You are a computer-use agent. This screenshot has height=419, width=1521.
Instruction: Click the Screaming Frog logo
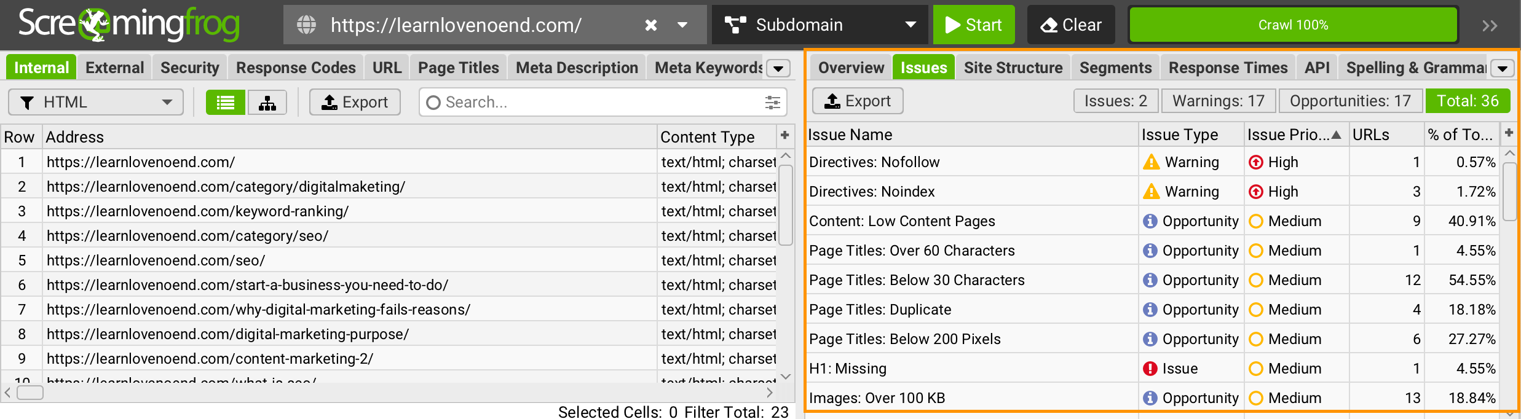click(129, 25)
